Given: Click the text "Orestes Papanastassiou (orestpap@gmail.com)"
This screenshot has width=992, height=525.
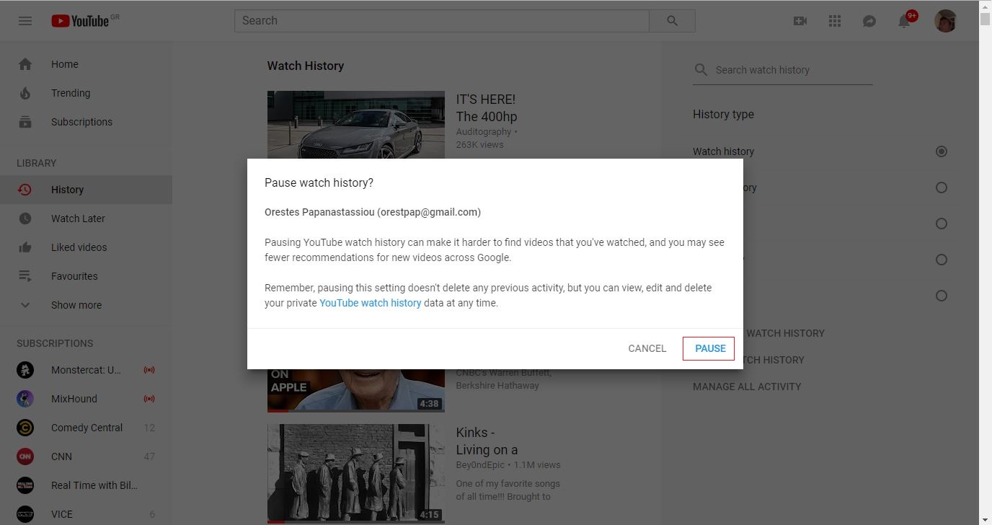Looking at the screenshot, I should [373, 212].
